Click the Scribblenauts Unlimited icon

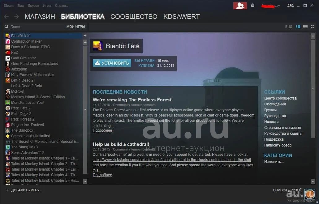click(x=8, y=136)
